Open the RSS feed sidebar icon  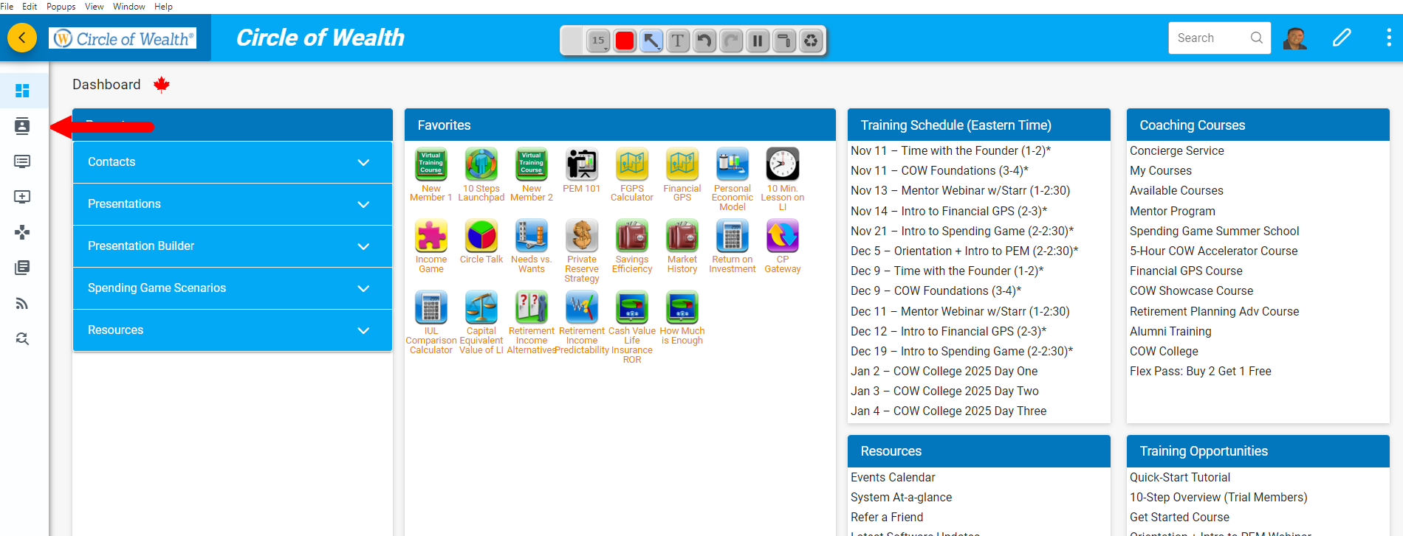pos(22,303)
